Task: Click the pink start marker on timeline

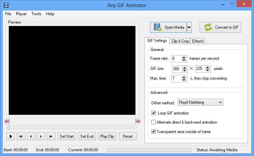Action: pos(7,121)
